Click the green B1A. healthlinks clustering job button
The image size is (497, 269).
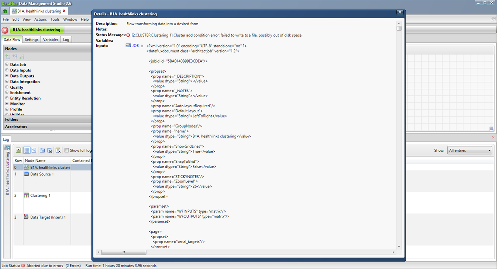pos(37,30)
